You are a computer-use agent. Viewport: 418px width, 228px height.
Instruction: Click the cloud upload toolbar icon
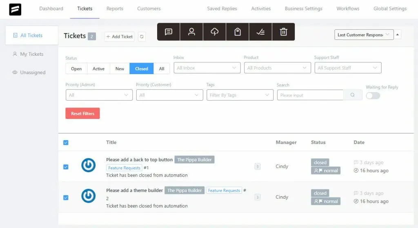(x=215, y=32)
